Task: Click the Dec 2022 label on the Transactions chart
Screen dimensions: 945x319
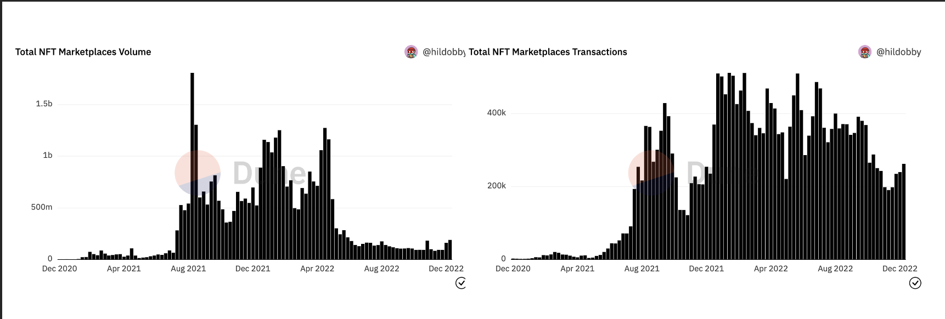Action: tap(899, 269)
